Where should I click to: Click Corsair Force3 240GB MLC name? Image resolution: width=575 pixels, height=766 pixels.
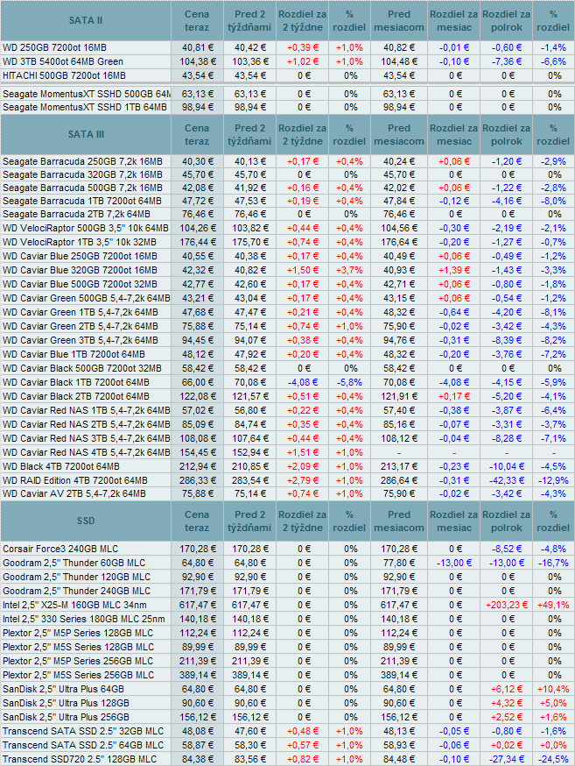coord(60,549)
